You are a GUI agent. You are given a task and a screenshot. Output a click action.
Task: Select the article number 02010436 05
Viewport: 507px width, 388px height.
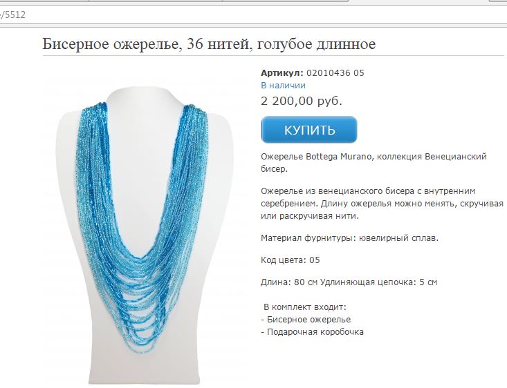(x=335, y=73)
